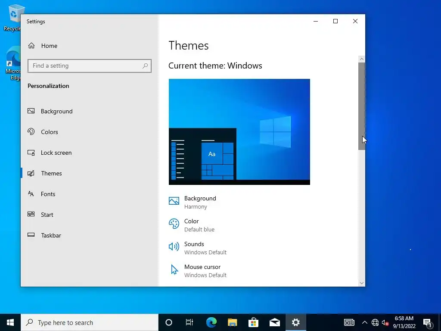441x331 pixels.
Task: Click the scrollbar down arrow
Action: point(362,283)
